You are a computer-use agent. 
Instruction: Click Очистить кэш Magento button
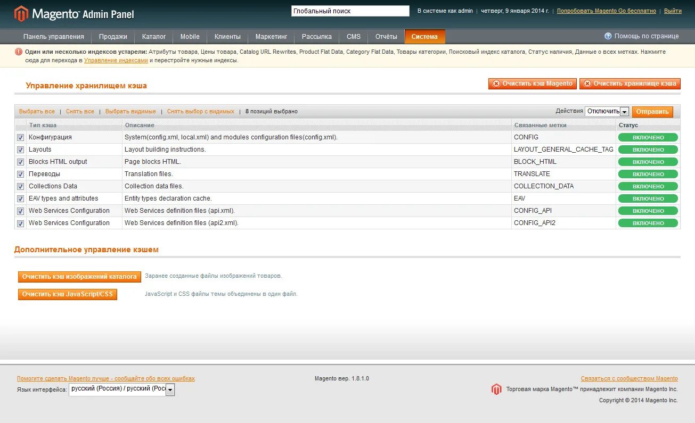533,84
